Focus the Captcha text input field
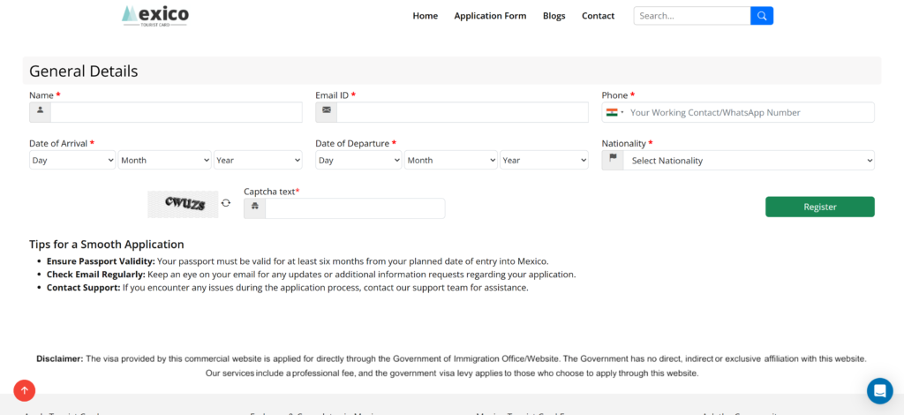Image resolution: width=904 pixels, height=415 pixels. (355, 208)
